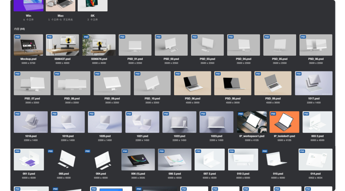Select the PSD_07.psd dual monitor thumbnail
The height and width of the screenshot is (191, 345).
(32, 83)
